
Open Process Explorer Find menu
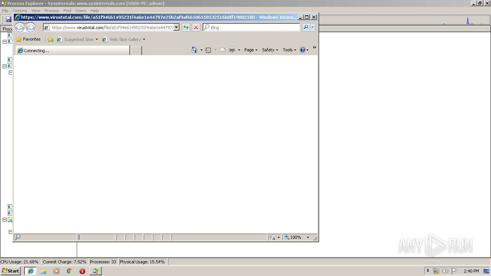(67, 11)
